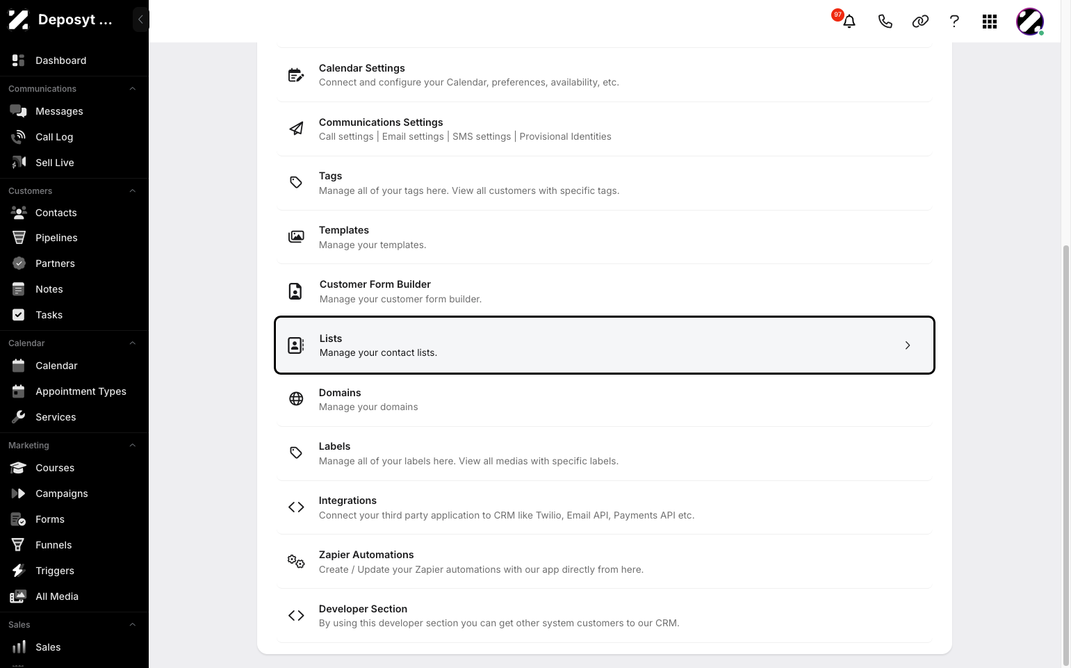Click the Communications Settings paper plane icon
The height and width of the screenshot is (668, 1071).
[x=296, y=129]
